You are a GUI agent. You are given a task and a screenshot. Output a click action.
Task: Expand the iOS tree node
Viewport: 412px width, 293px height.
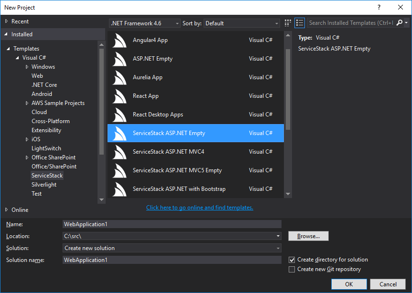pyautogui.click(x=27, y=139)
